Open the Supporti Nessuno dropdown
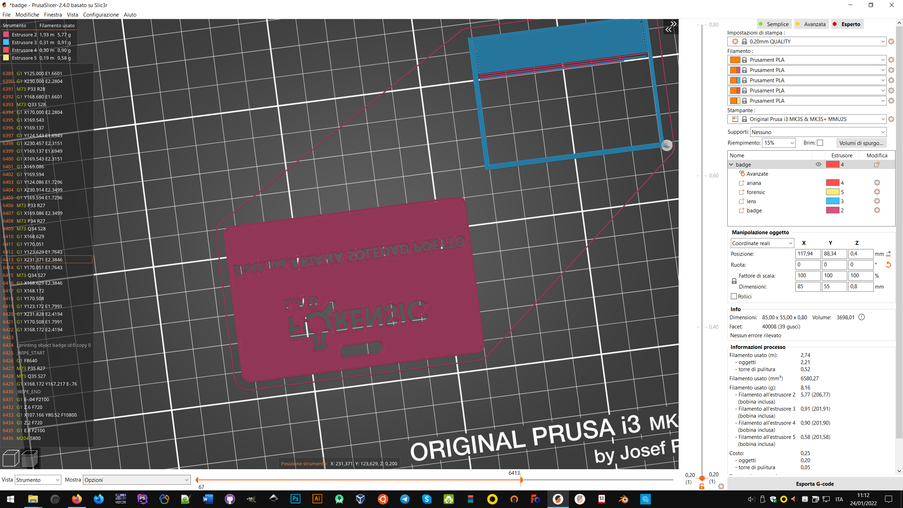 coord(818,132)
